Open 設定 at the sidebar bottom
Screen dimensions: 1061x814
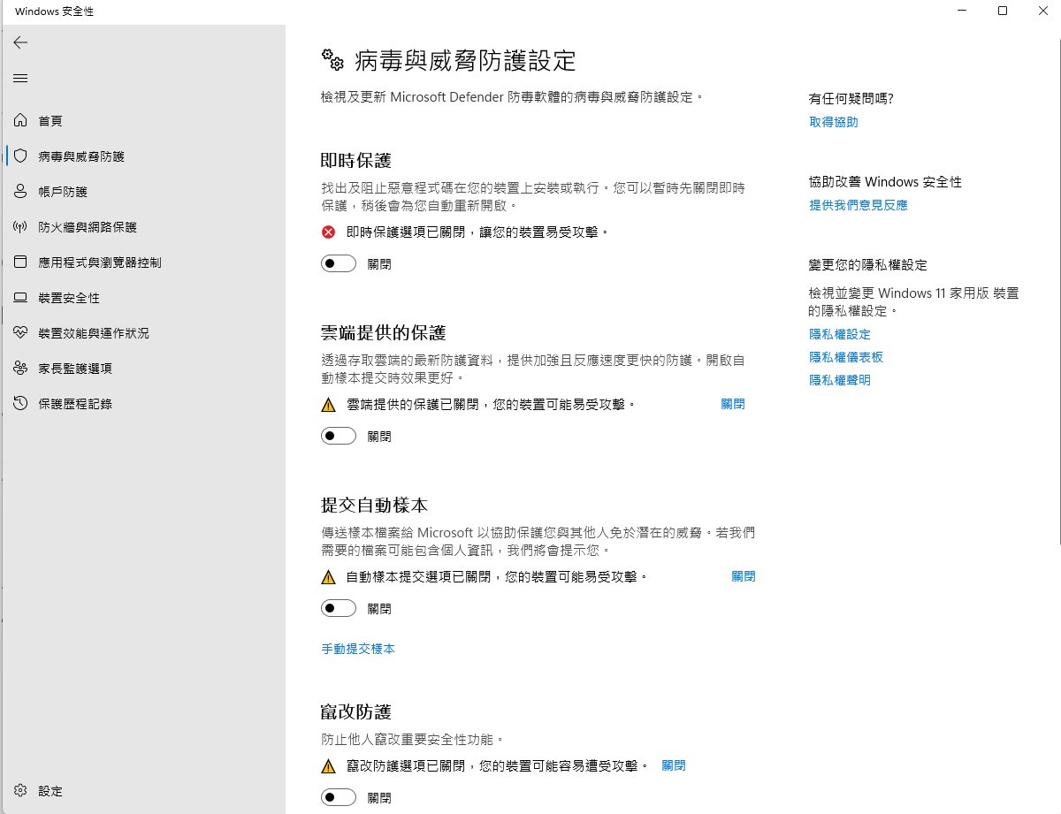[142, 791]
